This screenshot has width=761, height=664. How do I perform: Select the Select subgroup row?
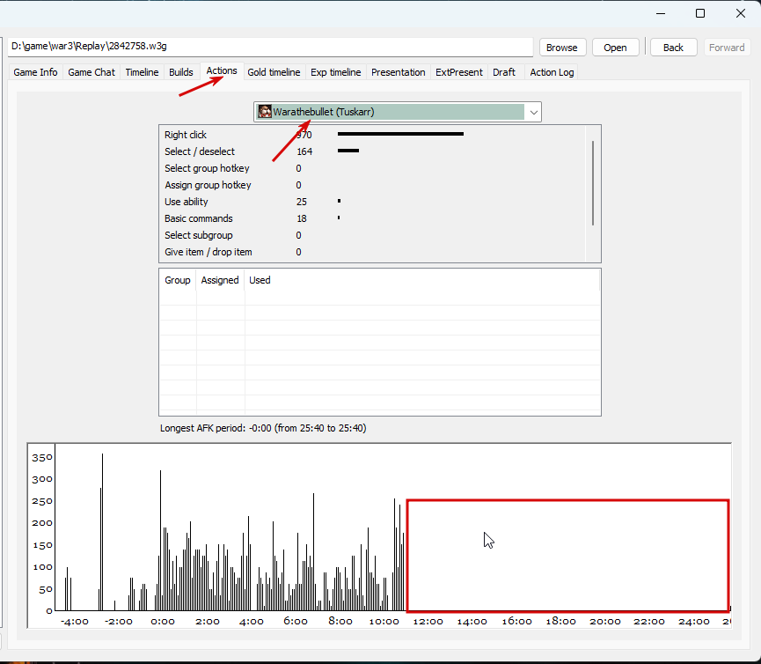372,235
